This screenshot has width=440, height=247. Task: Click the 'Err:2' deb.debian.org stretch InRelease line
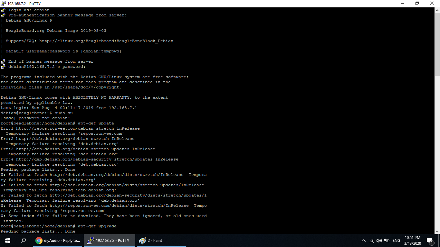(68, 139)
